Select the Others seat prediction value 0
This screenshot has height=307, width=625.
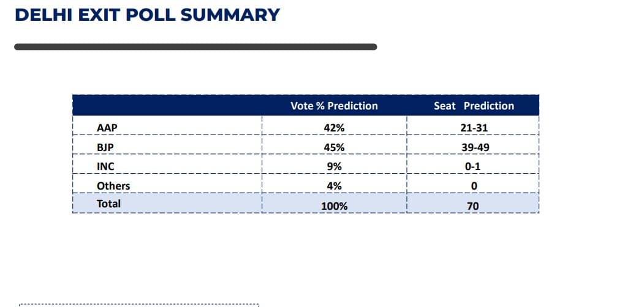click(473, 186)
